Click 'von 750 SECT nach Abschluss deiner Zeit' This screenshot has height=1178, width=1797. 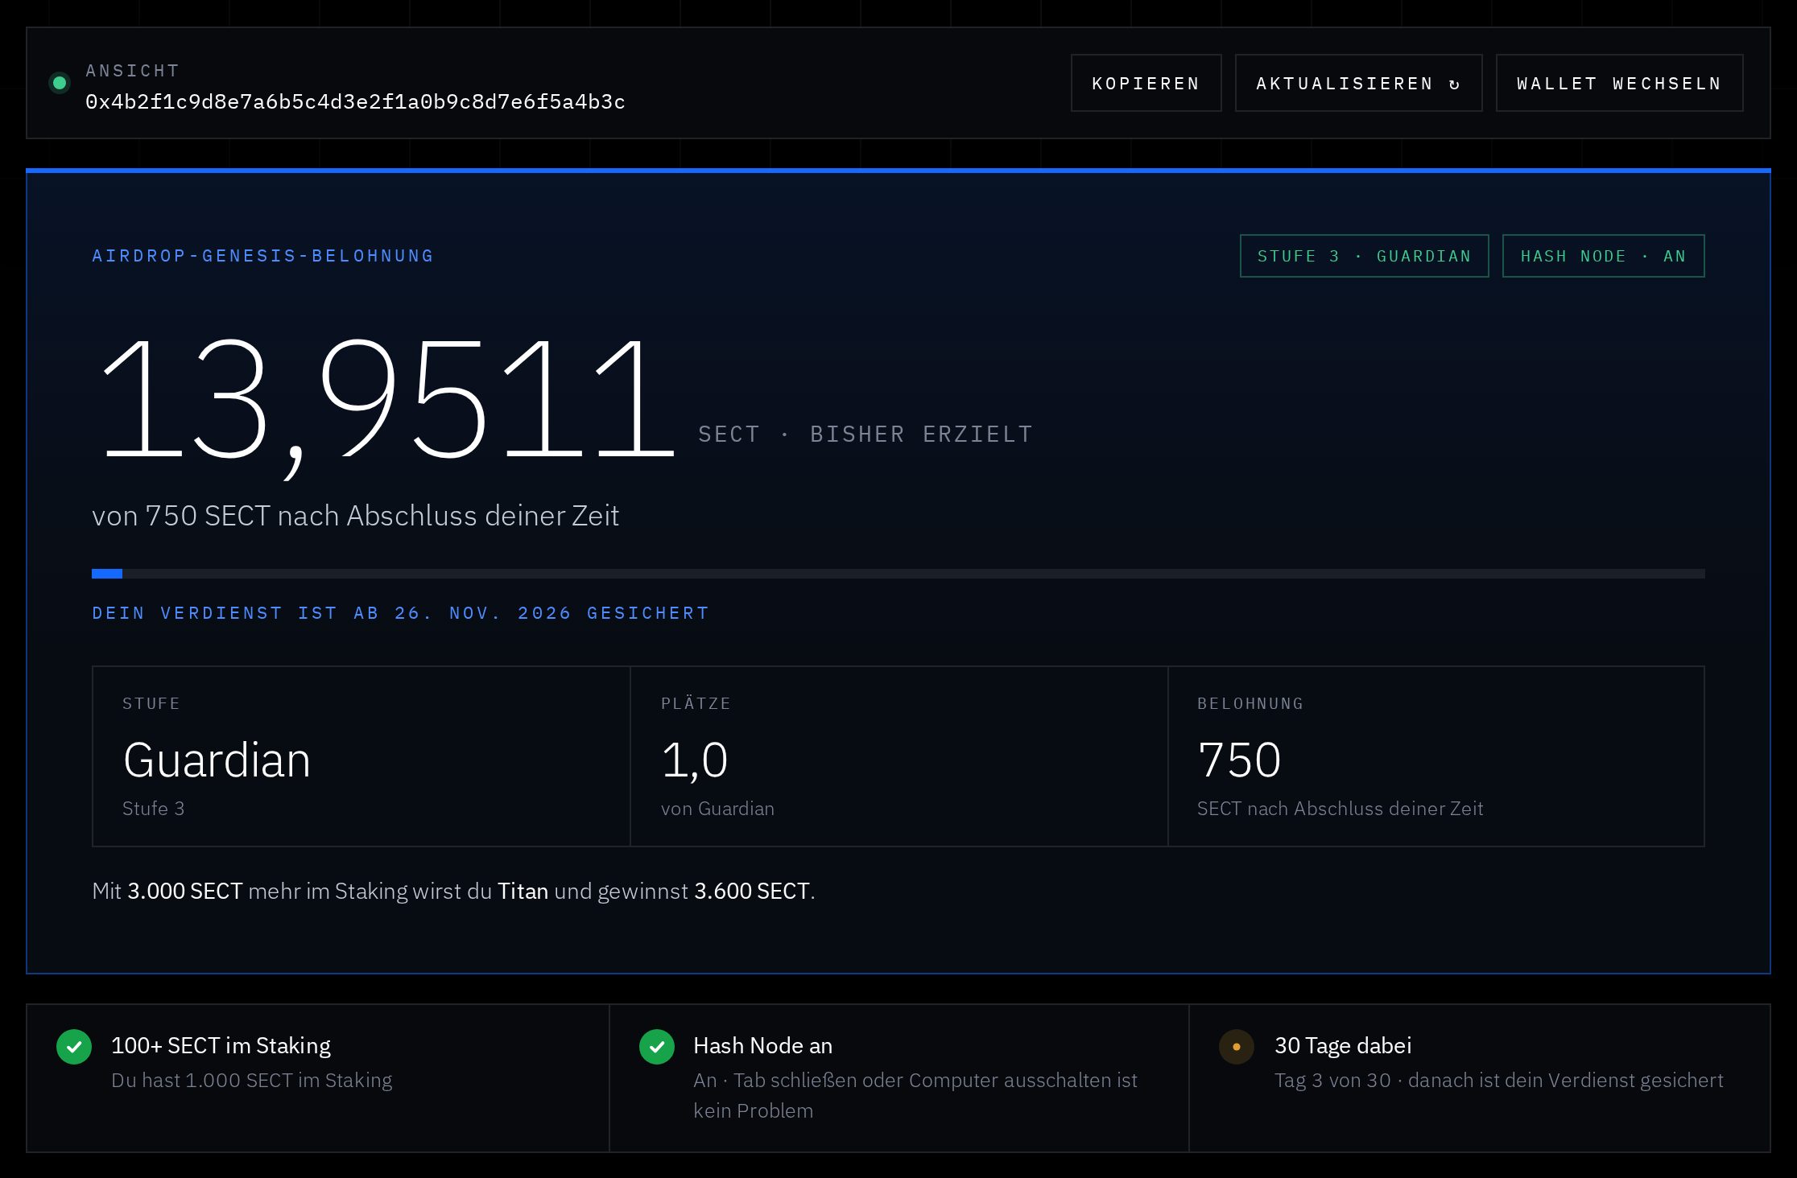[x=355, y=516]
